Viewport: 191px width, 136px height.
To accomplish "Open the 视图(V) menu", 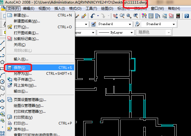I will (44, 9).
